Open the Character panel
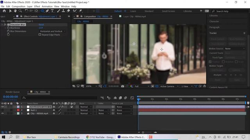250x140 pixels. 214,21
